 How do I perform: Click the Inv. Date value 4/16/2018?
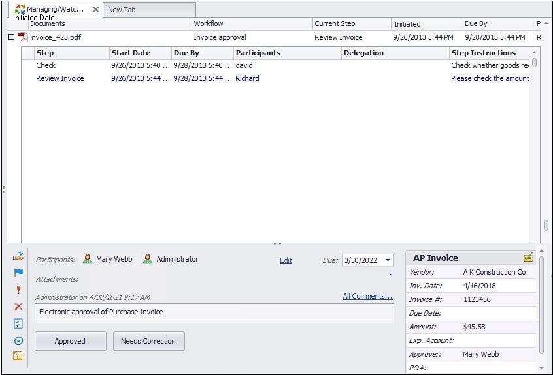[x=479, y=286]
